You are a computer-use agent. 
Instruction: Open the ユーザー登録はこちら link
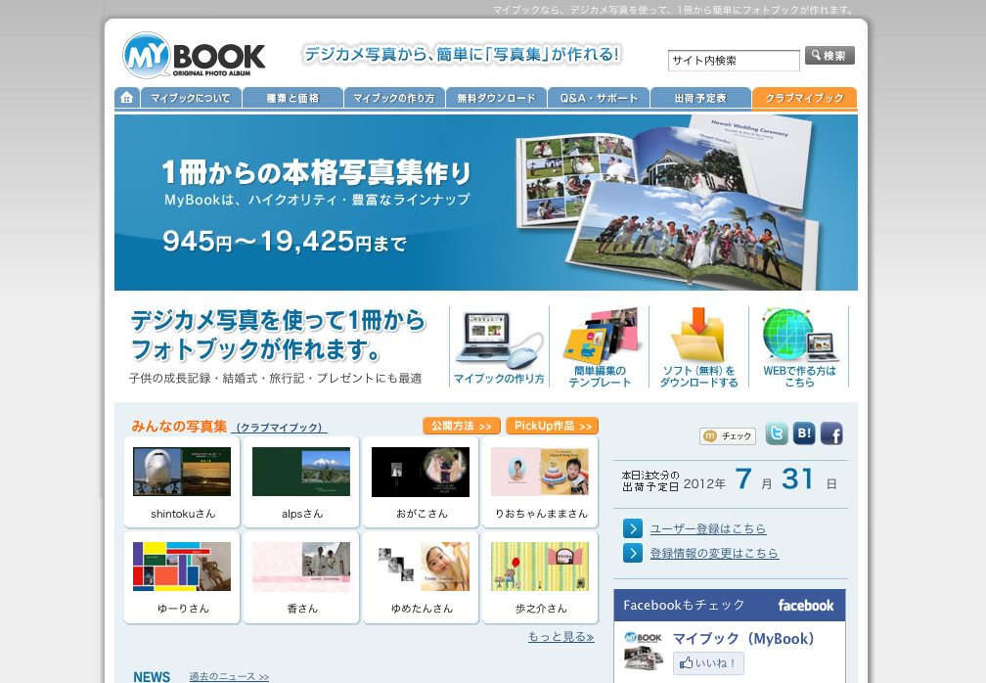pyautogui.click(x=708, y=528)
